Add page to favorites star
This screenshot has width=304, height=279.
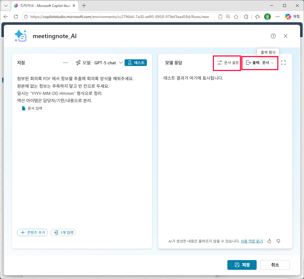236,17
